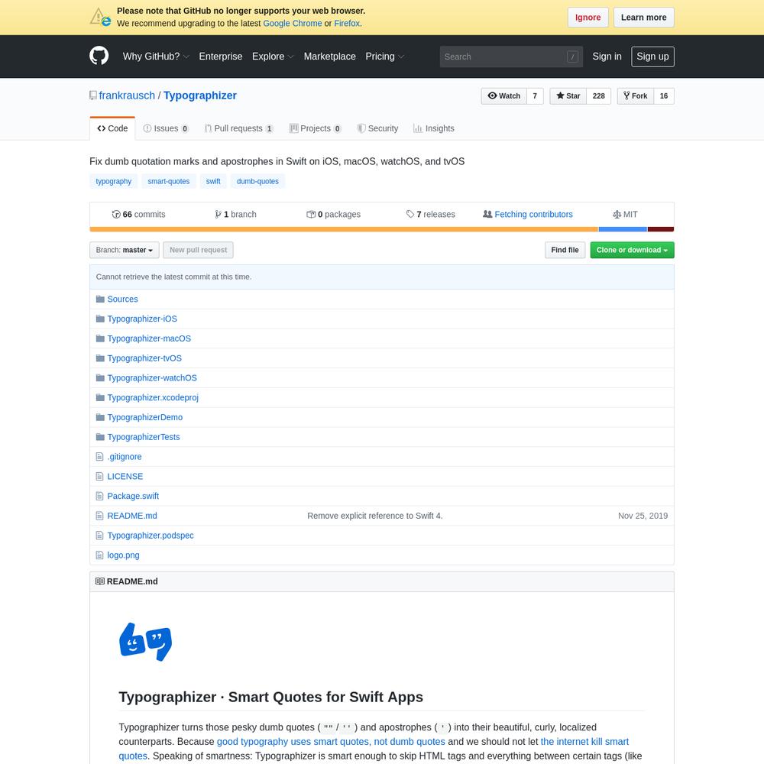Click the swift topic tag
Screen dimensions: 764x764
[x=213, y=181]
